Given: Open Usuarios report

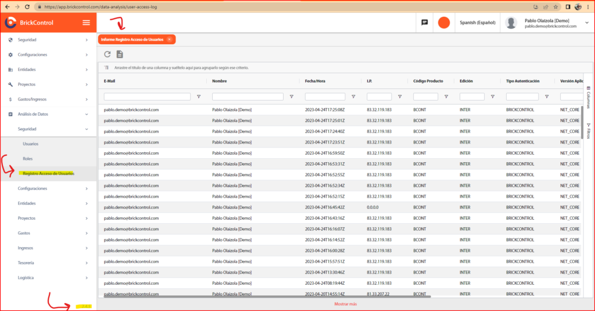Looking at the screenshot, I should [30, 144].
